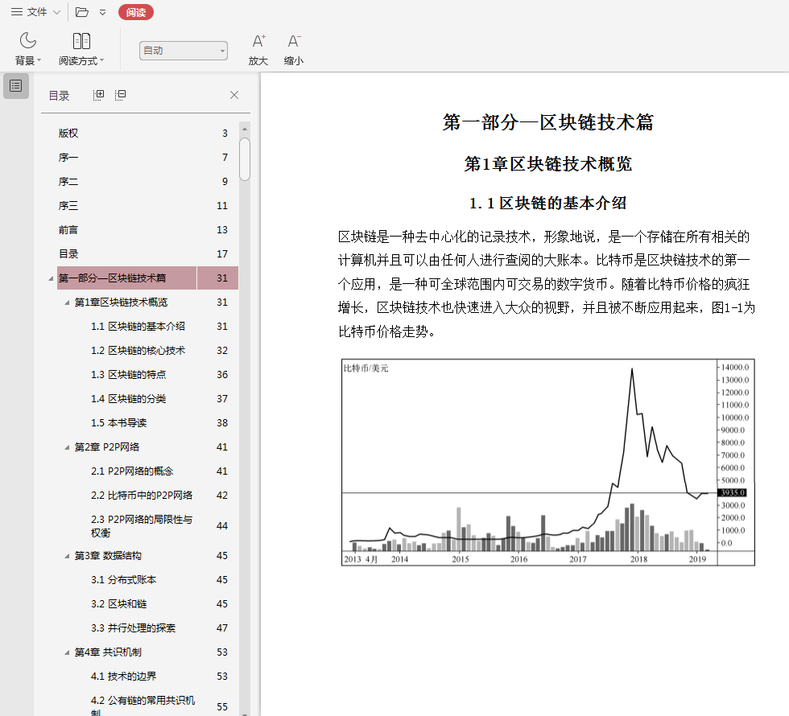Screen dimensions: 789x716
Task: Expand all outline entries icon
Action: pos(98,95)
